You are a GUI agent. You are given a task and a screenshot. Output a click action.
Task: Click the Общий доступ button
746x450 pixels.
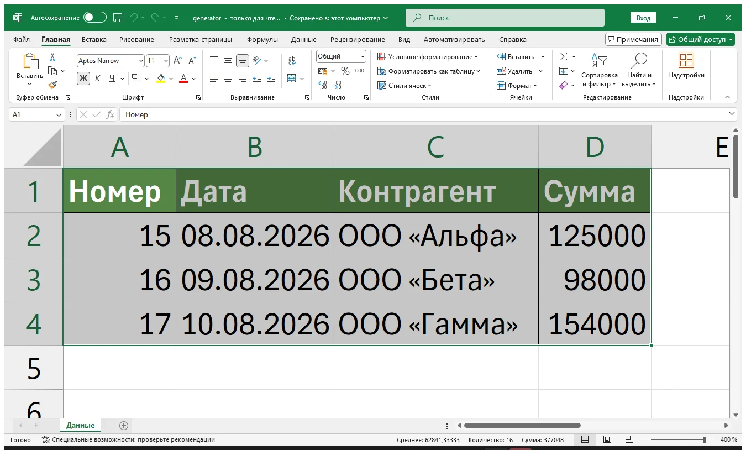click(x=701, y=39)
